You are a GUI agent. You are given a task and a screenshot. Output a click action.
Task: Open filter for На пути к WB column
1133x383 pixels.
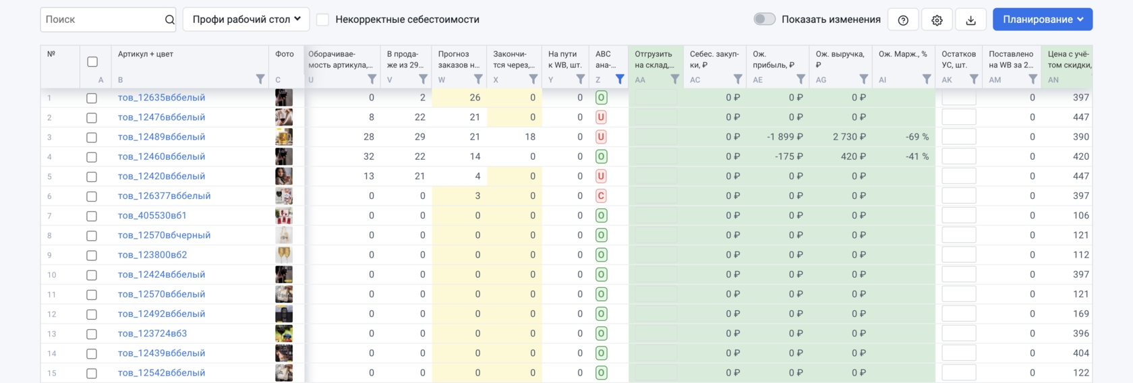(x=580, y=80)
